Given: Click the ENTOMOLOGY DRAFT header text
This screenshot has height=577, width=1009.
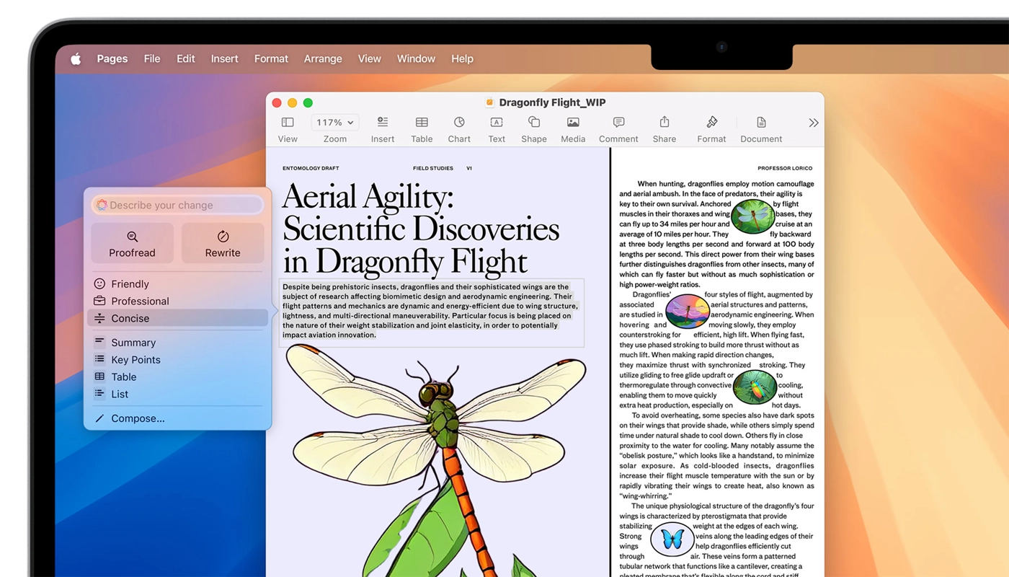Looking at the screenshot, I should click(x=311, y=168).
